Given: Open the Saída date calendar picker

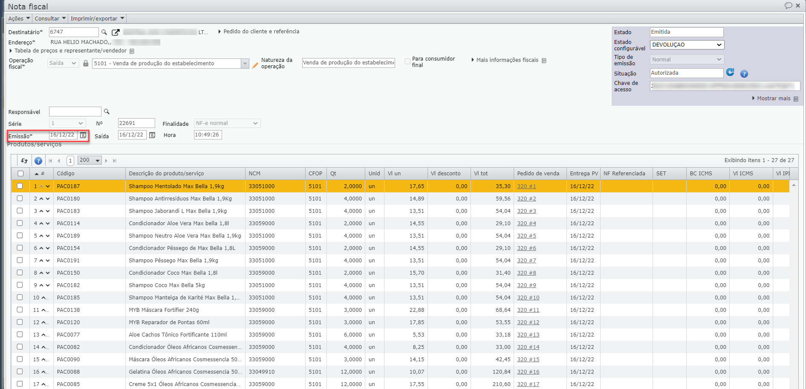Looking at the screenshot, I should [x=152, y=135].
